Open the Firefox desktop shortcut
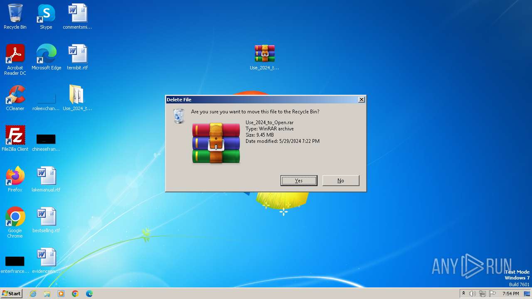 click(x=15, y=179)
